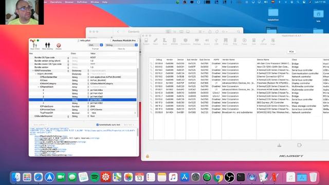Click the Sync outline button
This screenshot has height=185, width=329.
40,125
